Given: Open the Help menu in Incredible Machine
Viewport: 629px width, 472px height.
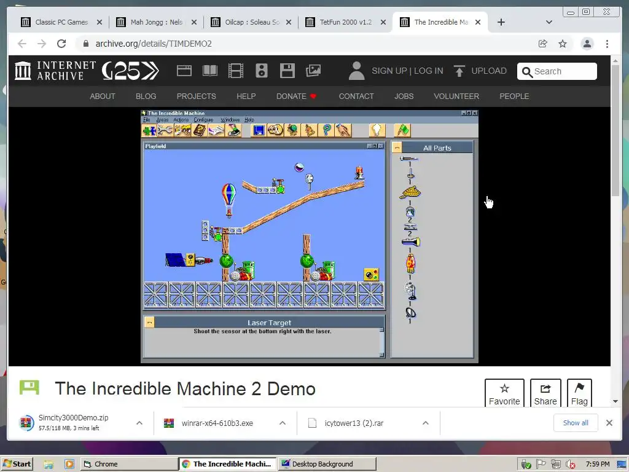Looking at the screenshot, I should point(249,120).
